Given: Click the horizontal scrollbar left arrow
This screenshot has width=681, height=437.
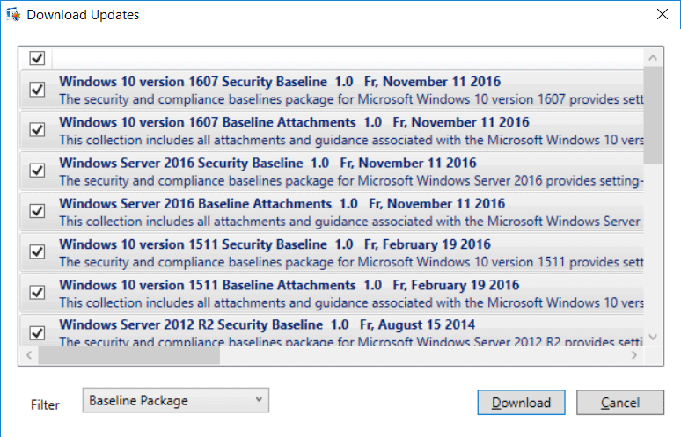Looking at the screenshot, I should 29,355.
